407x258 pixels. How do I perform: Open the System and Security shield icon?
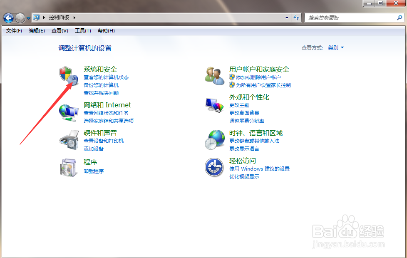tap(69, 76)
